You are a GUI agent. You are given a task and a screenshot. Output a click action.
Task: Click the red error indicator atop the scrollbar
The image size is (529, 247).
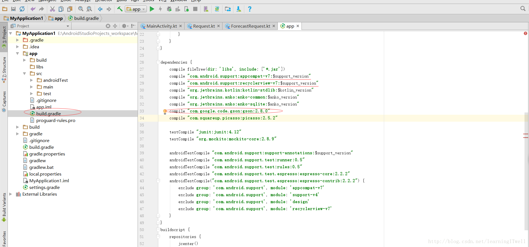525,33
